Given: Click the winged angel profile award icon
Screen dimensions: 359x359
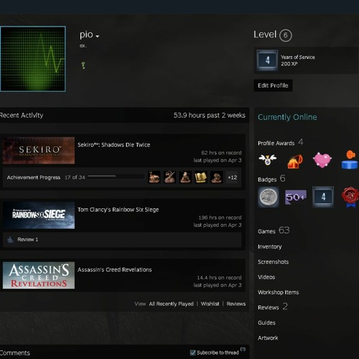Looking at the screenshot, I should [x=268, y=159].
